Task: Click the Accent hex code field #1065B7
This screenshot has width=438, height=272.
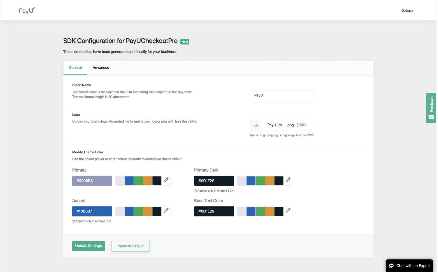Action: [92, 211]
